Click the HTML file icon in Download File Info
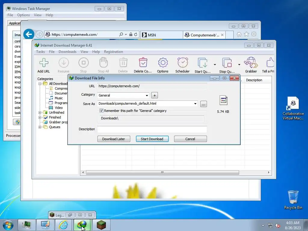Screen dimensions: 308x231 click(223, 100)
